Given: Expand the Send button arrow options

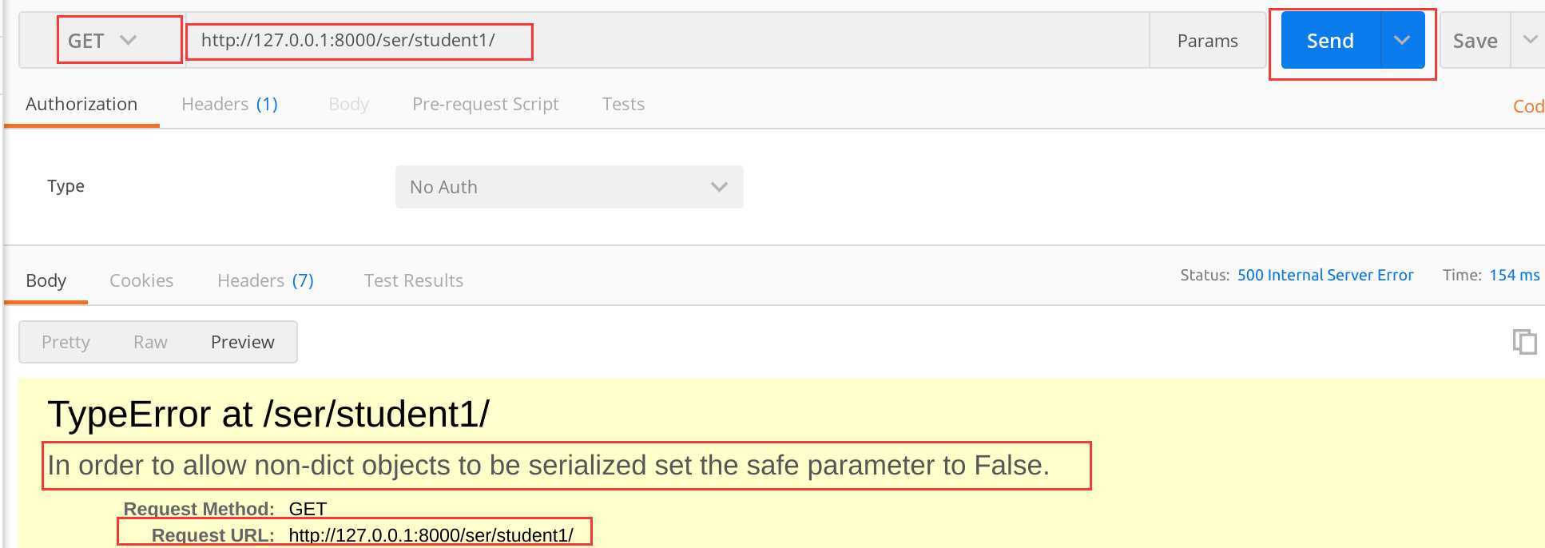Looking at the screenshot, I should point(1402,40).
